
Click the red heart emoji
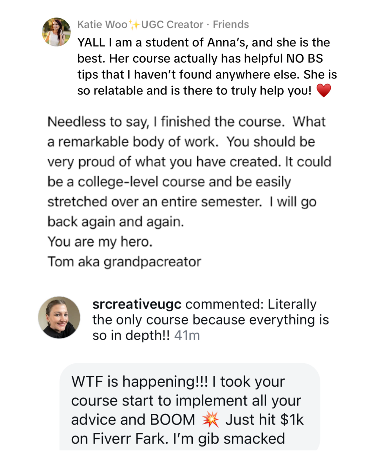coord(324,90)
